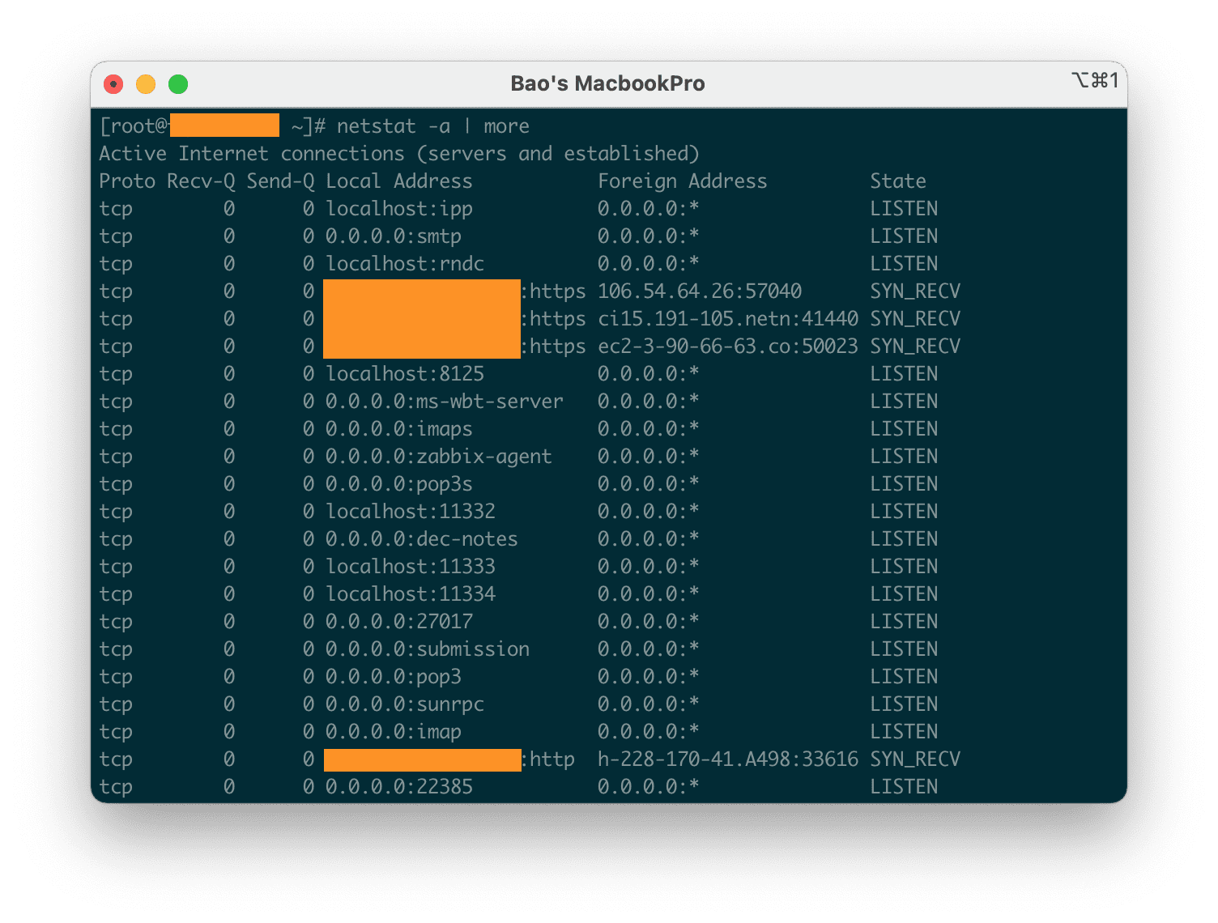The height and width of the screenshot is (923, 1218).
Task: Click the "0.0.0.0:submission" local address
Action: tap(427, 649)
